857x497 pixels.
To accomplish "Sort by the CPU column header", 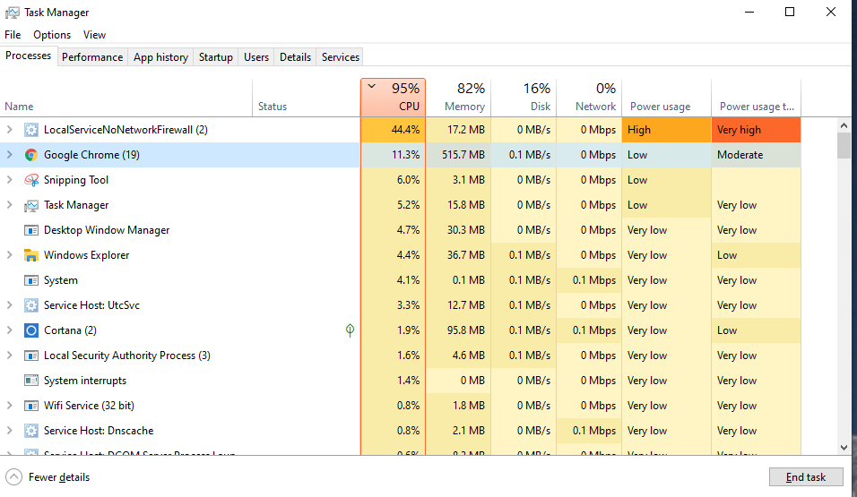I will coord(393,98).
